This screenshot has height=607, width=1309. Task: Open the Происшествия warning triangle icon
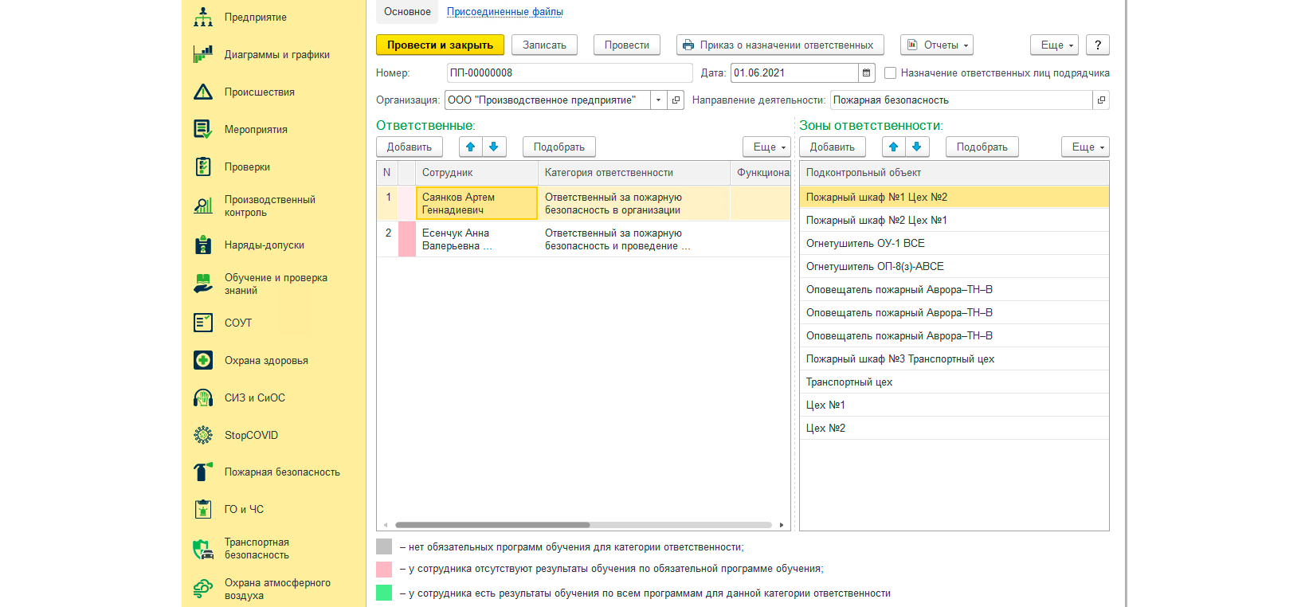203,92
